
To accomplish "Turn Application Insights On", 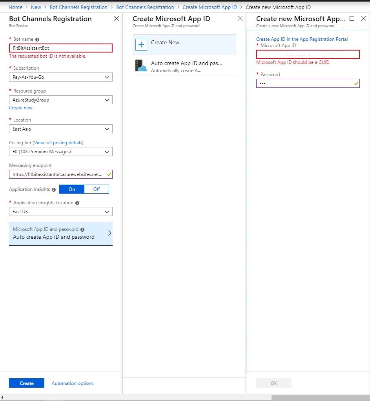I will point(72,189).
